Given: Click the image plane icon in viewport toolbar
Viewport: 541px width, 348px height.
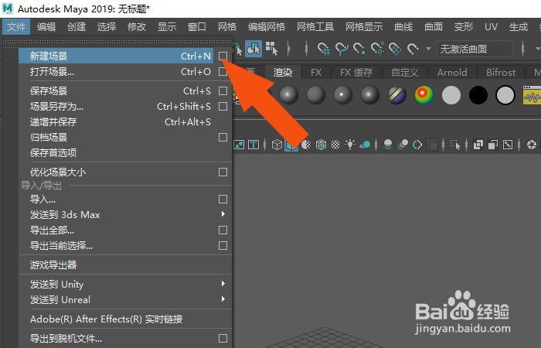Looking at the screenshot, I should pos(239,145).
